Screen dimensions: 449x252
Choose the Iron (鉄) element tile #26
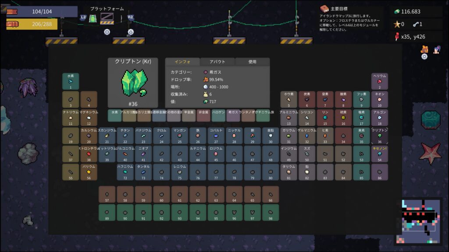point(198,136)
